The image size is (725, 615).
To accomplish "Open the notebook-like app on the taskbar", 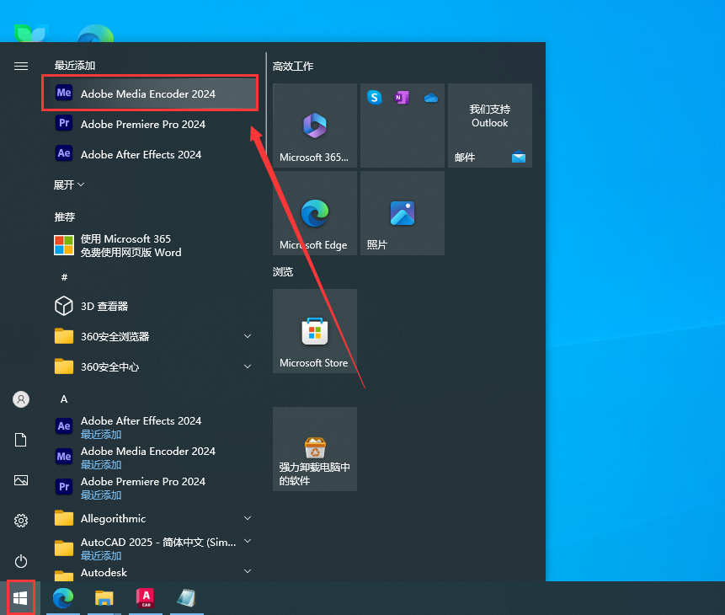I will coord(187,598).
